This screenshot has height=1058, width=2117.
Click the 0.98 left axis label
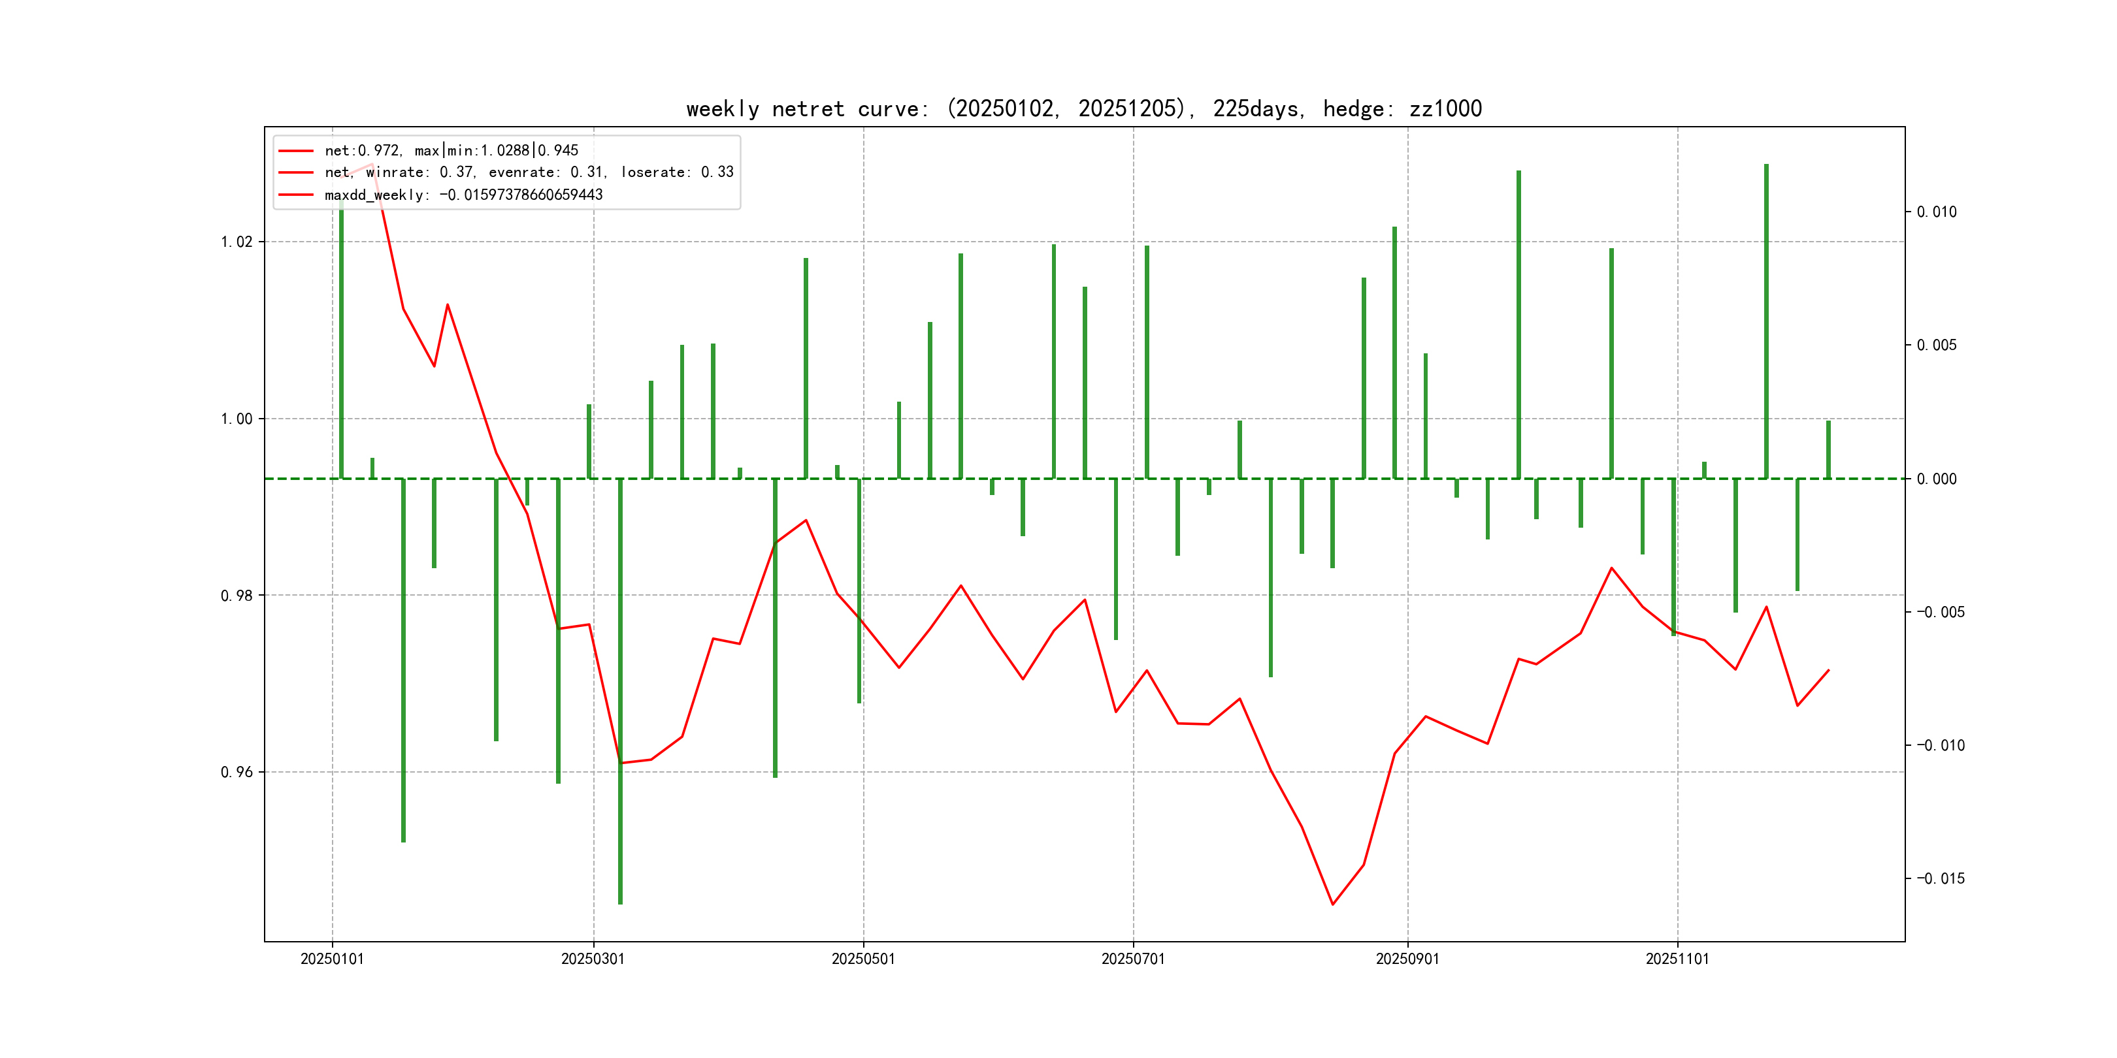click(237, 596)
